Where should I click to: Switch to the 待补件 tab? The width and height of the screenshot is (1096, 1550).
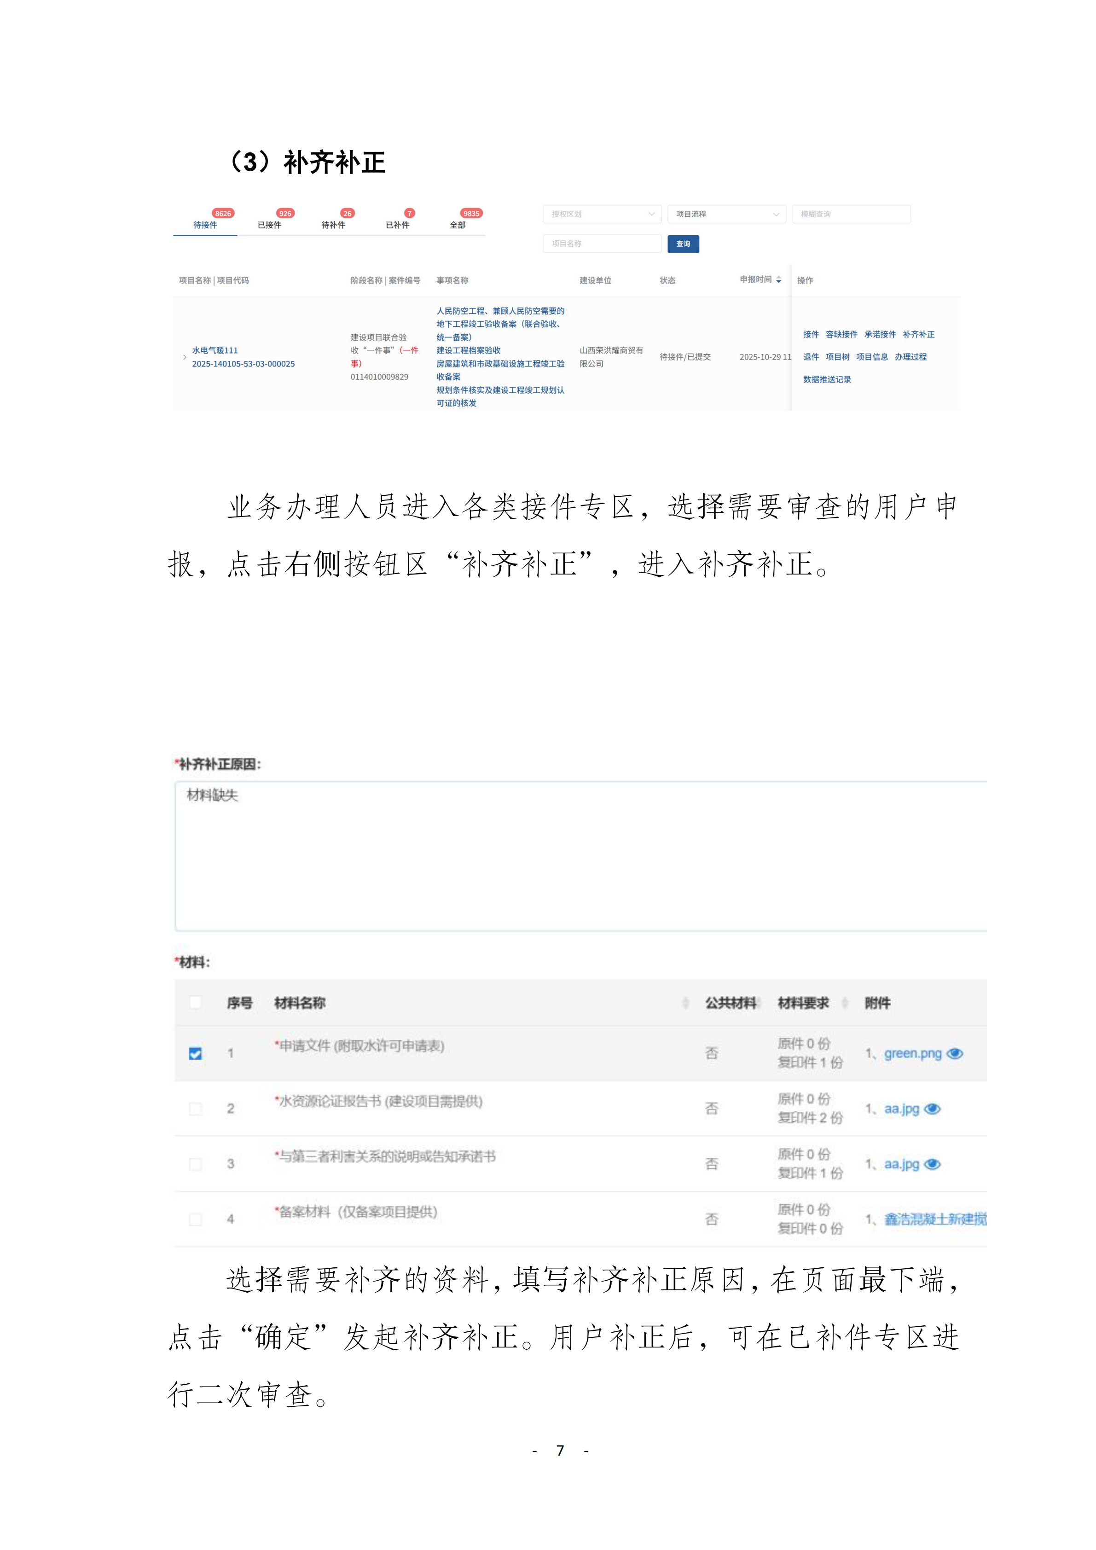tap(333, 225)
